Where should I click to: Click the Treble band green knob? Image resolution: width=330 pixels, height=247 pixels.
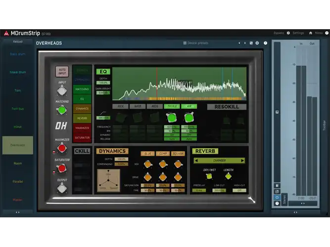tap(172, 118)
